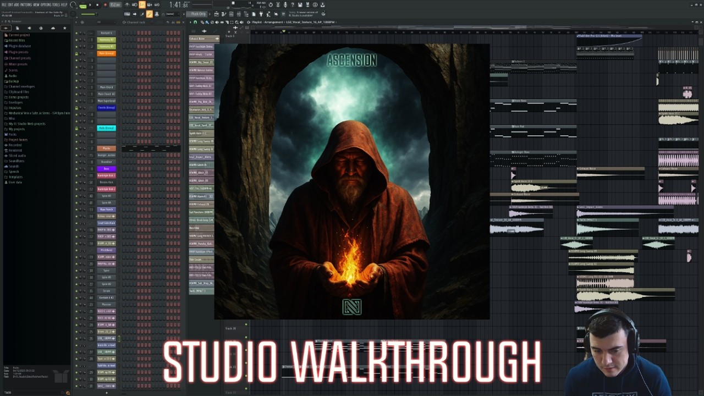Click the browser file tab icon
The height and width of the screenshot is (396, 704).
click(x=17, y=28)
